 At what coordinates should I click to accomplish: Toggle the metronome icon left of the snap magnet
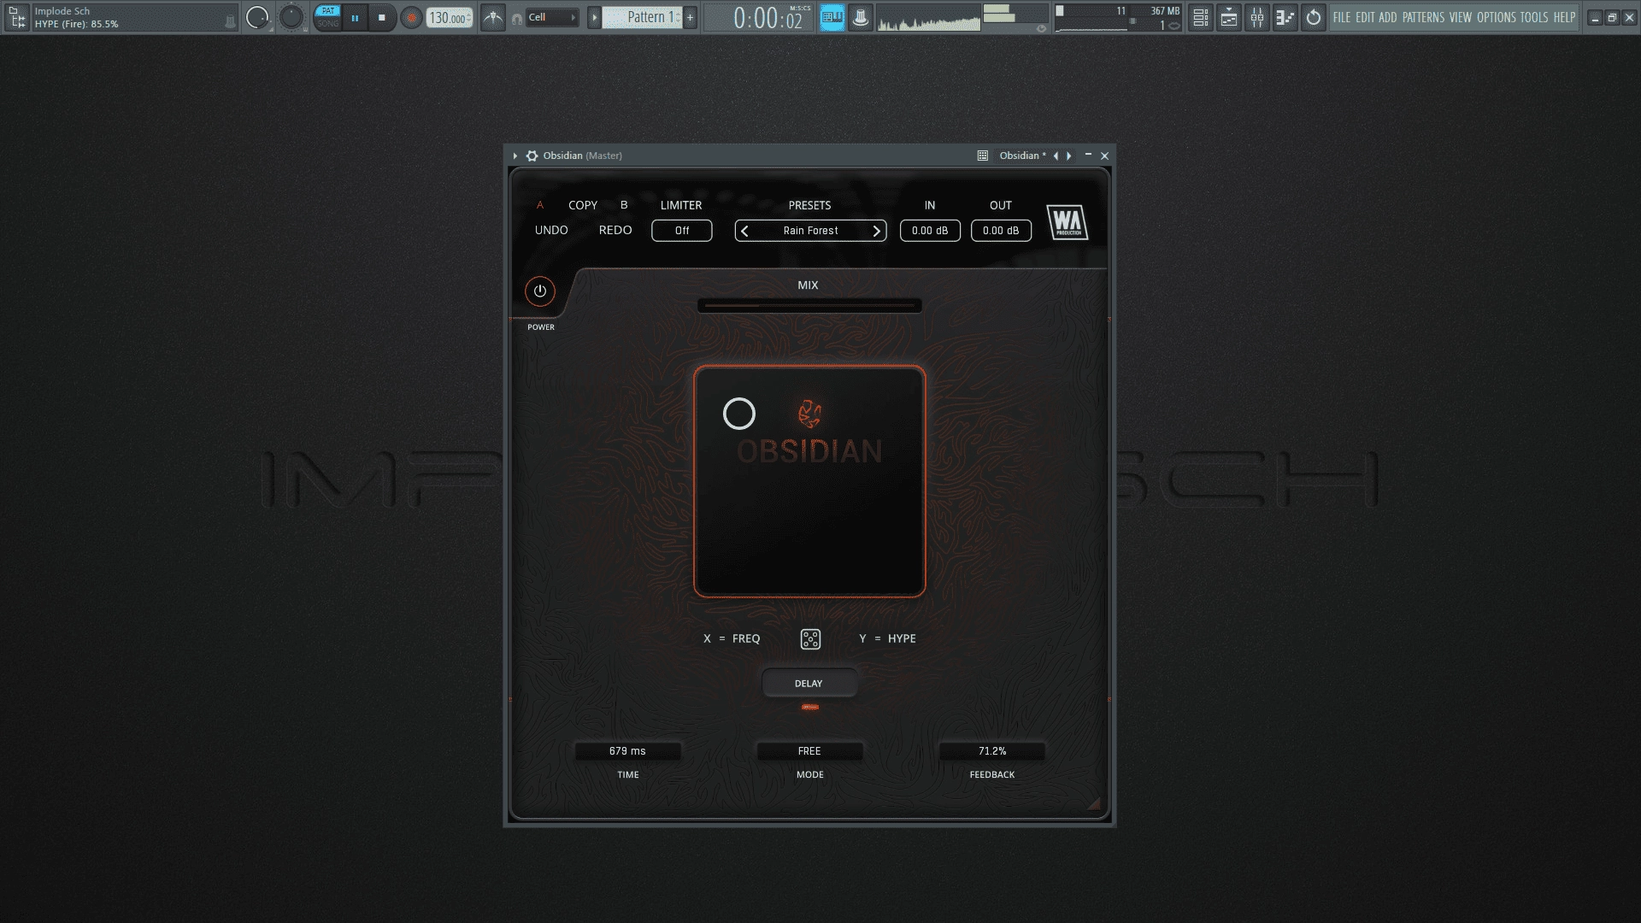(493, 17)
